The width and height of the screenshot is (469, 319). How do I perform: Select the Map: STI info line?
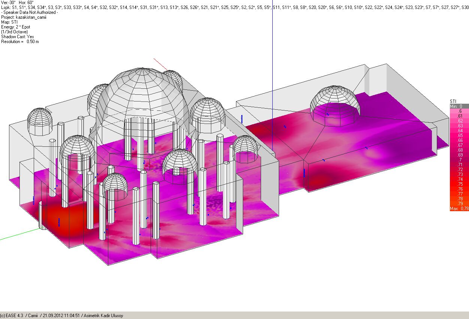click(x=9, y=22)
